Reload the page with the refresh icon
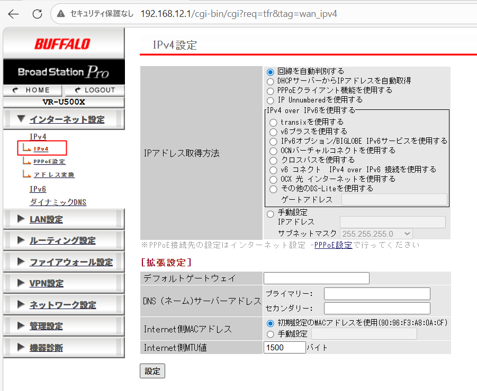Image resolution: width=477 pixels, height=391 pixels. (37, 13)
